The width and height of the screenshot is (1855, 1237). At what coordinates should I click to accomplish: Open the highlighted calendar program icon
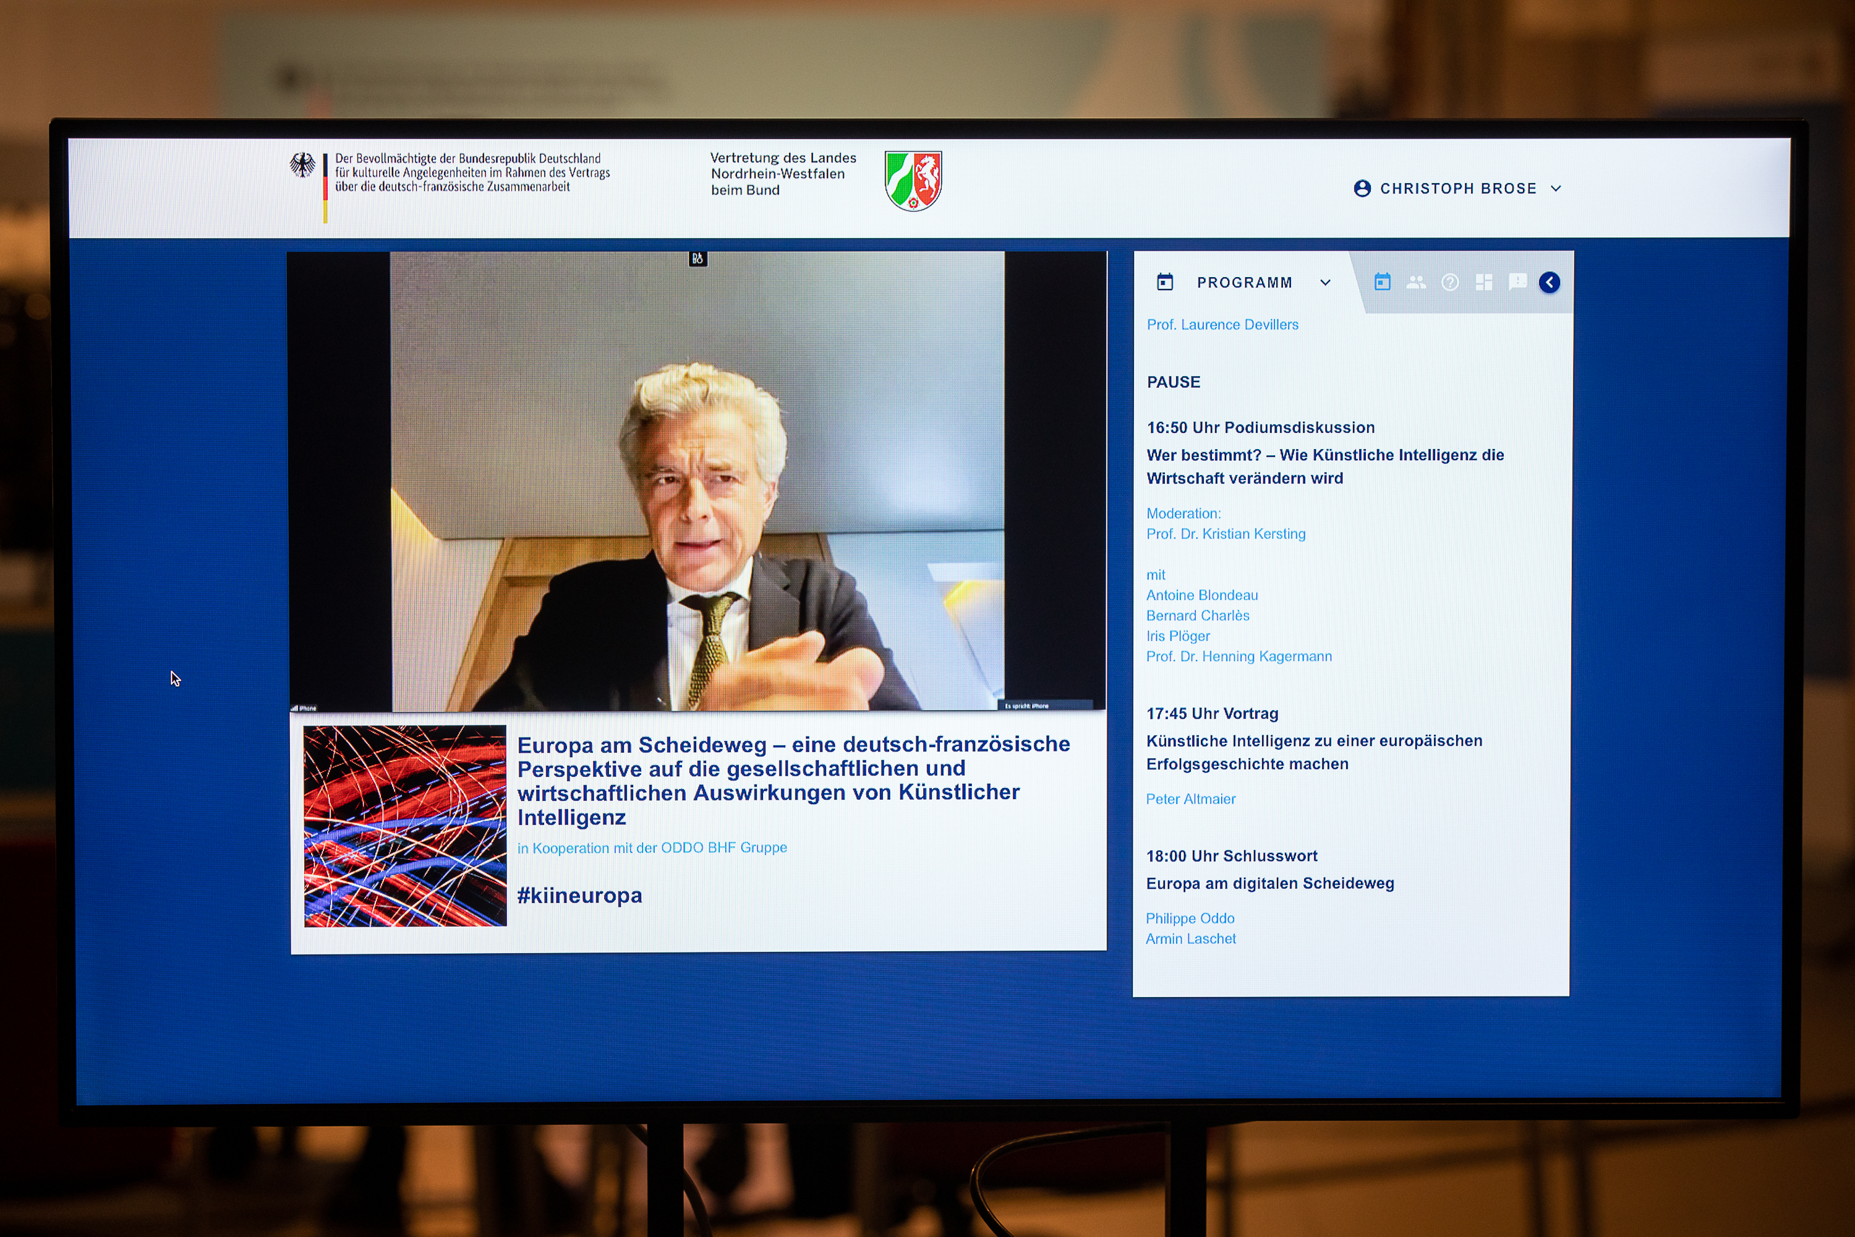1382,283
